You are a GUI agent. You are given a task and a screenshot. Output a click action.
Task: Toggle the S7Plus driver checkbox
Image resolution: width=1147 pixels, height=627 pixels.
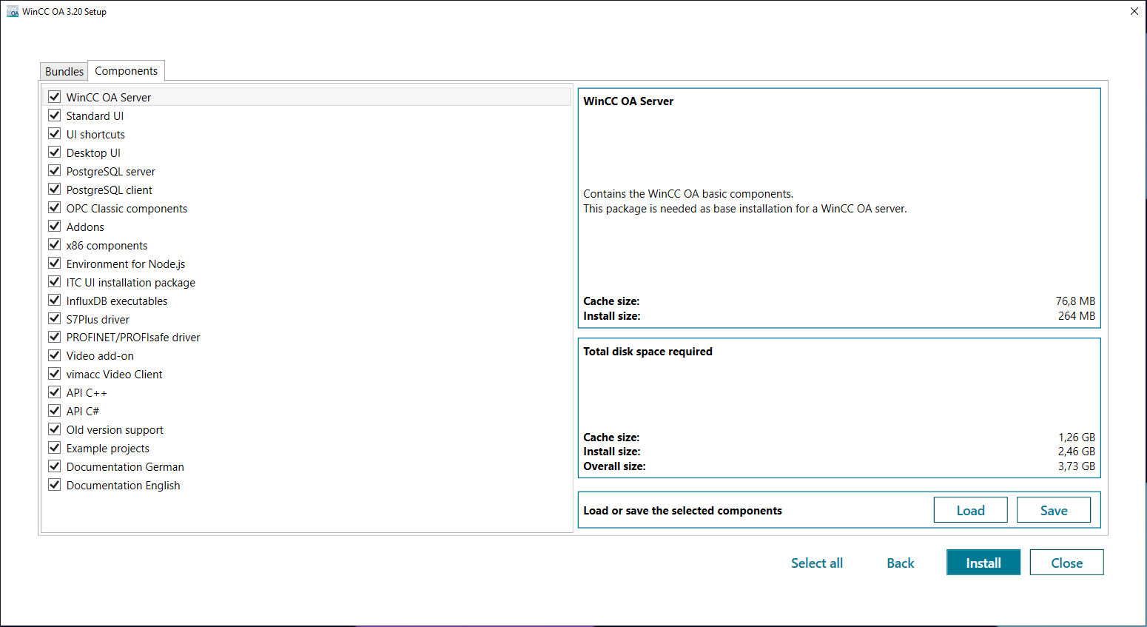pos(54,319)
